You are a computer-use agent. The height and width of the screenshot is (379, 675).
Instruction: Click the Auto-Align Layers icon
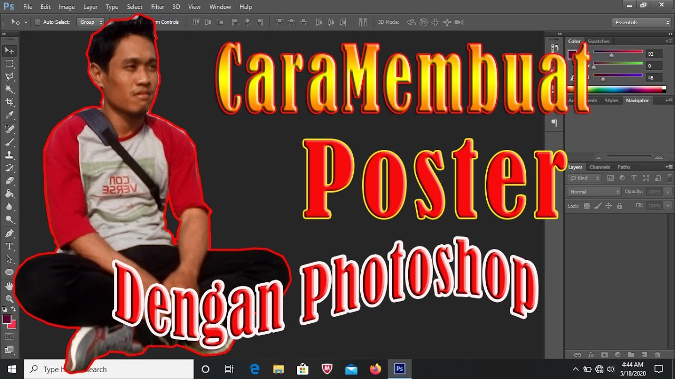coord(363,22)
